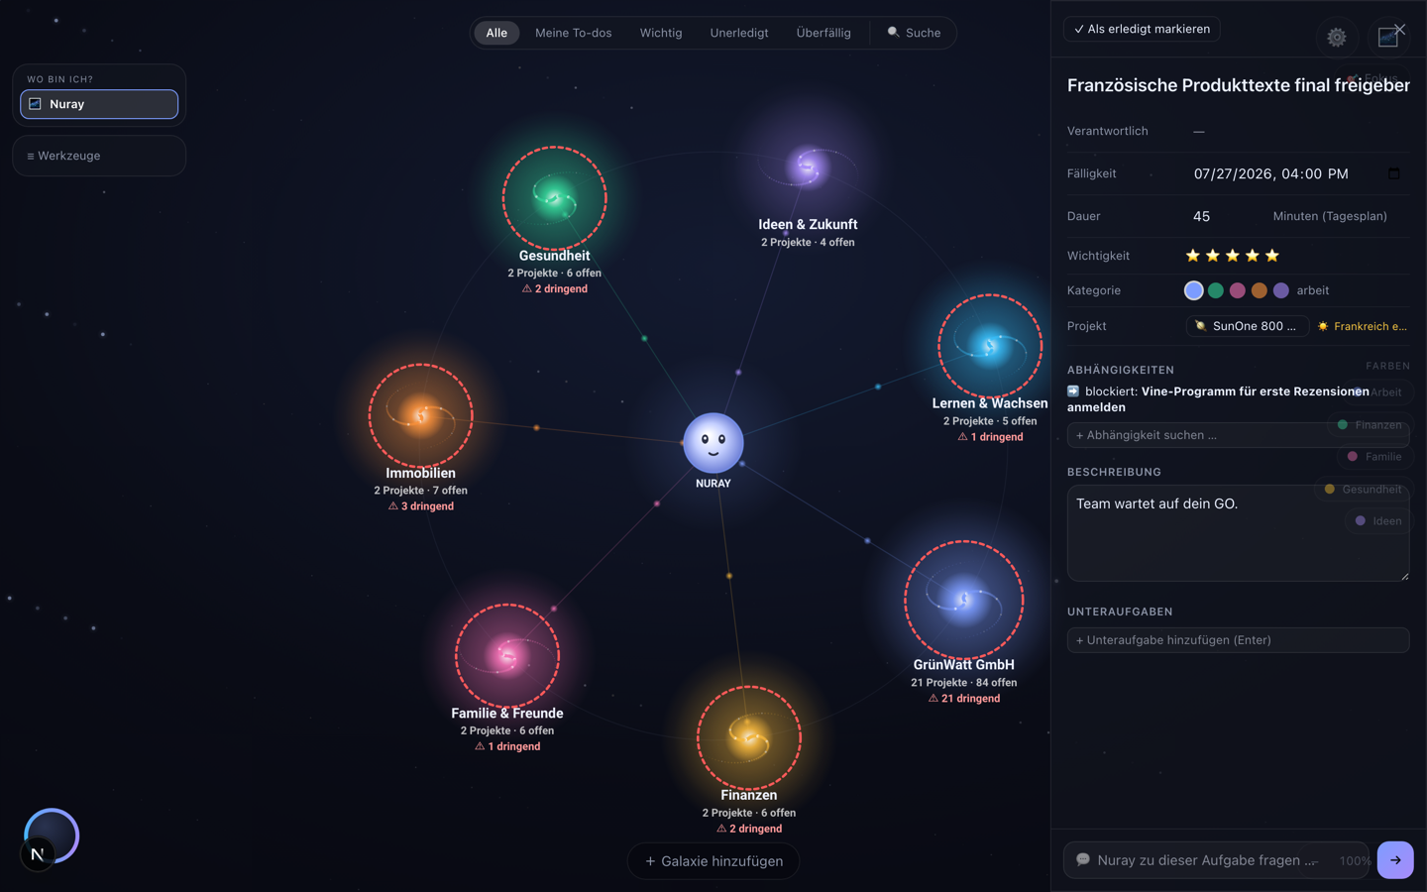Open the Nuray selector under Wo bin ich
1427x892 pixels.
99,104
